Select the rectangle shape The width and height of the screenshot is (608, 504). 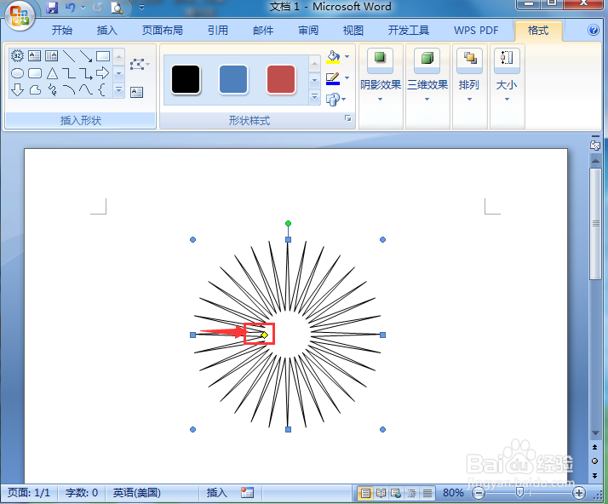pyautogui.click(x=103, y=56)
